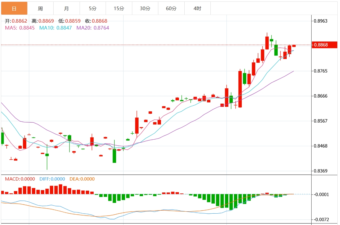Click the 0.8765 price axis label

click(x=321, y=71)
